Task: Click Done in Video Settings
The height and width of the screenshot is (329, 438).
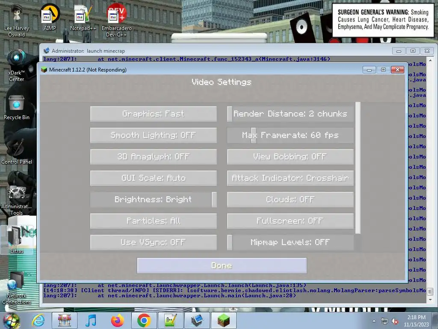Action: pyautogui.click(x=222, y=266)
